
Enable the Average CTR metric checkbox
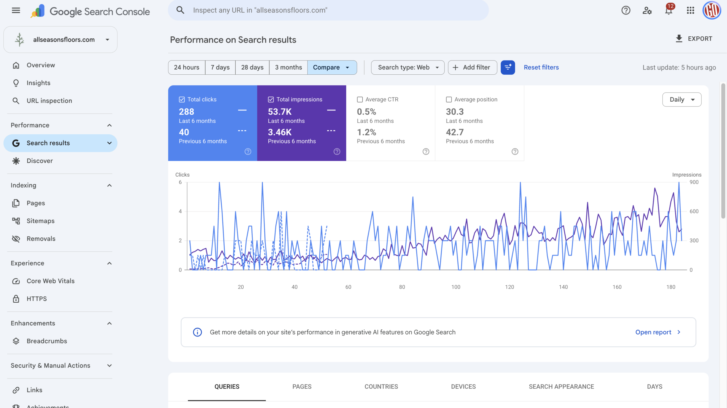[x=360, y=99]
